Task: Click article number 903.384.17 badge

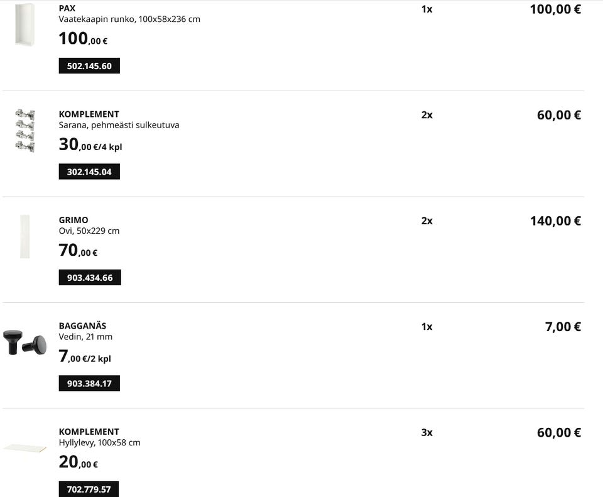Action: [89, 383]
